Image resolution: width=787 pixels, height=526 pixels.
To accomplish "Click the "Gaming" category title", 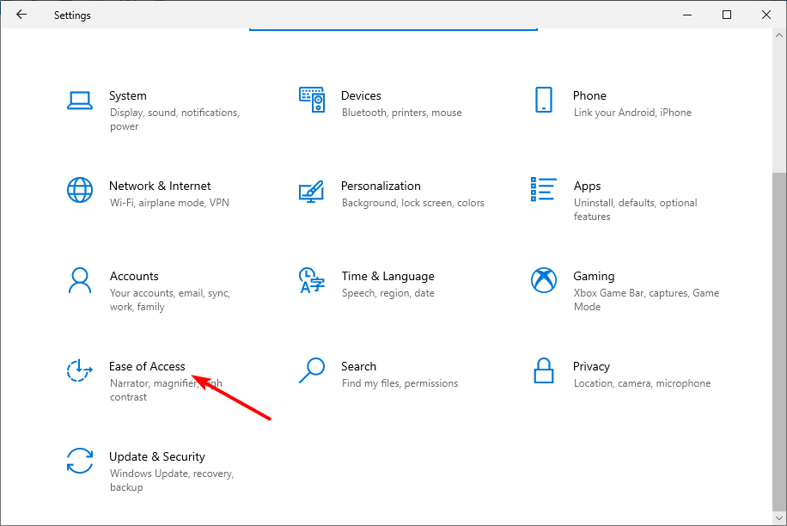I will coord(594,276).
